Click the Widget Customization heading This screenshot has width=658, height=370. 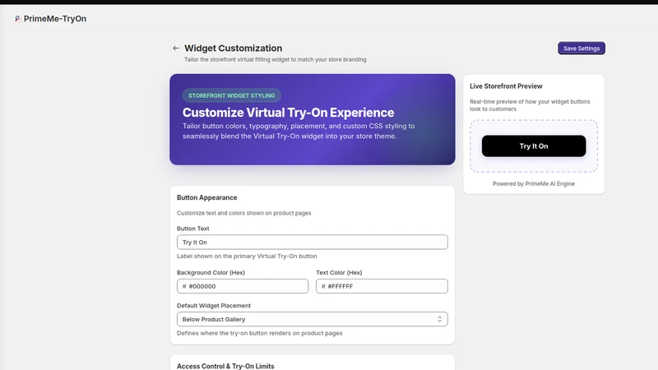point(234,49)
